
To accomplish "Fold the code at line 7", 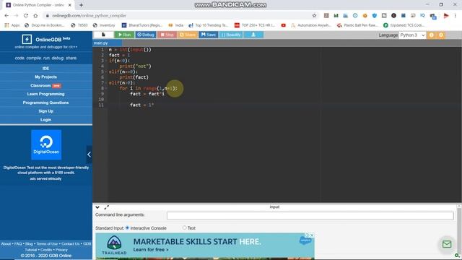I will pyautogui.click(x=106, y=83).
